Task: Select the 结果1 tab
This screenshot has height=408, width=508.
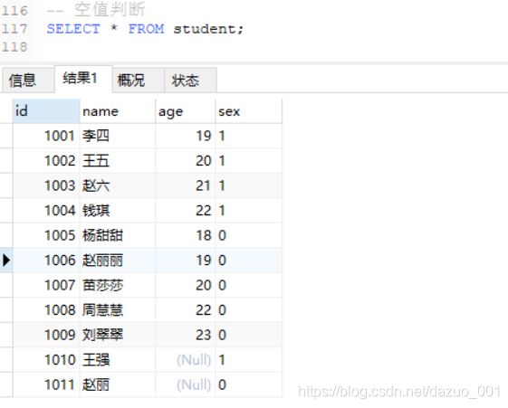Action: coord(83,79)
